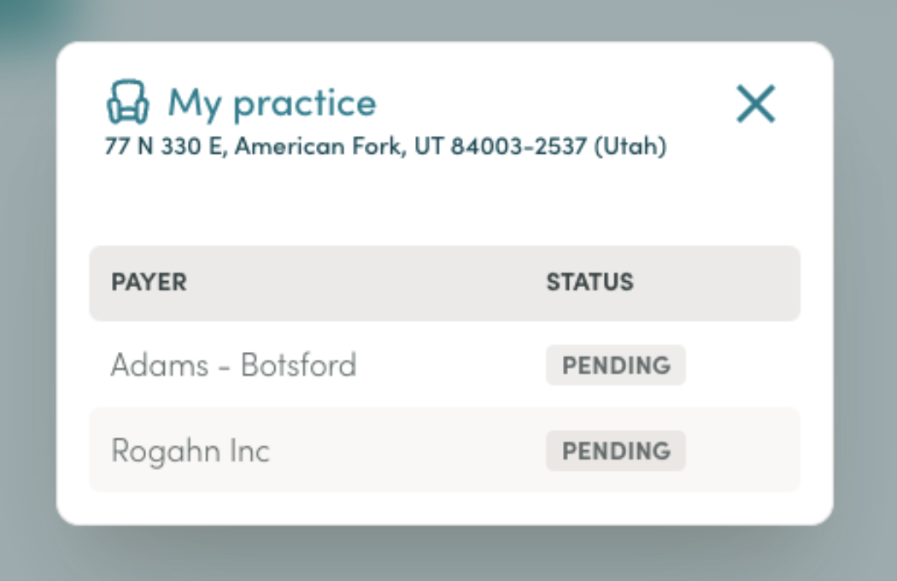The image size is (897, 581).
Task: Click the blank end of Adams - Botsford row
Action: point(752,366)
